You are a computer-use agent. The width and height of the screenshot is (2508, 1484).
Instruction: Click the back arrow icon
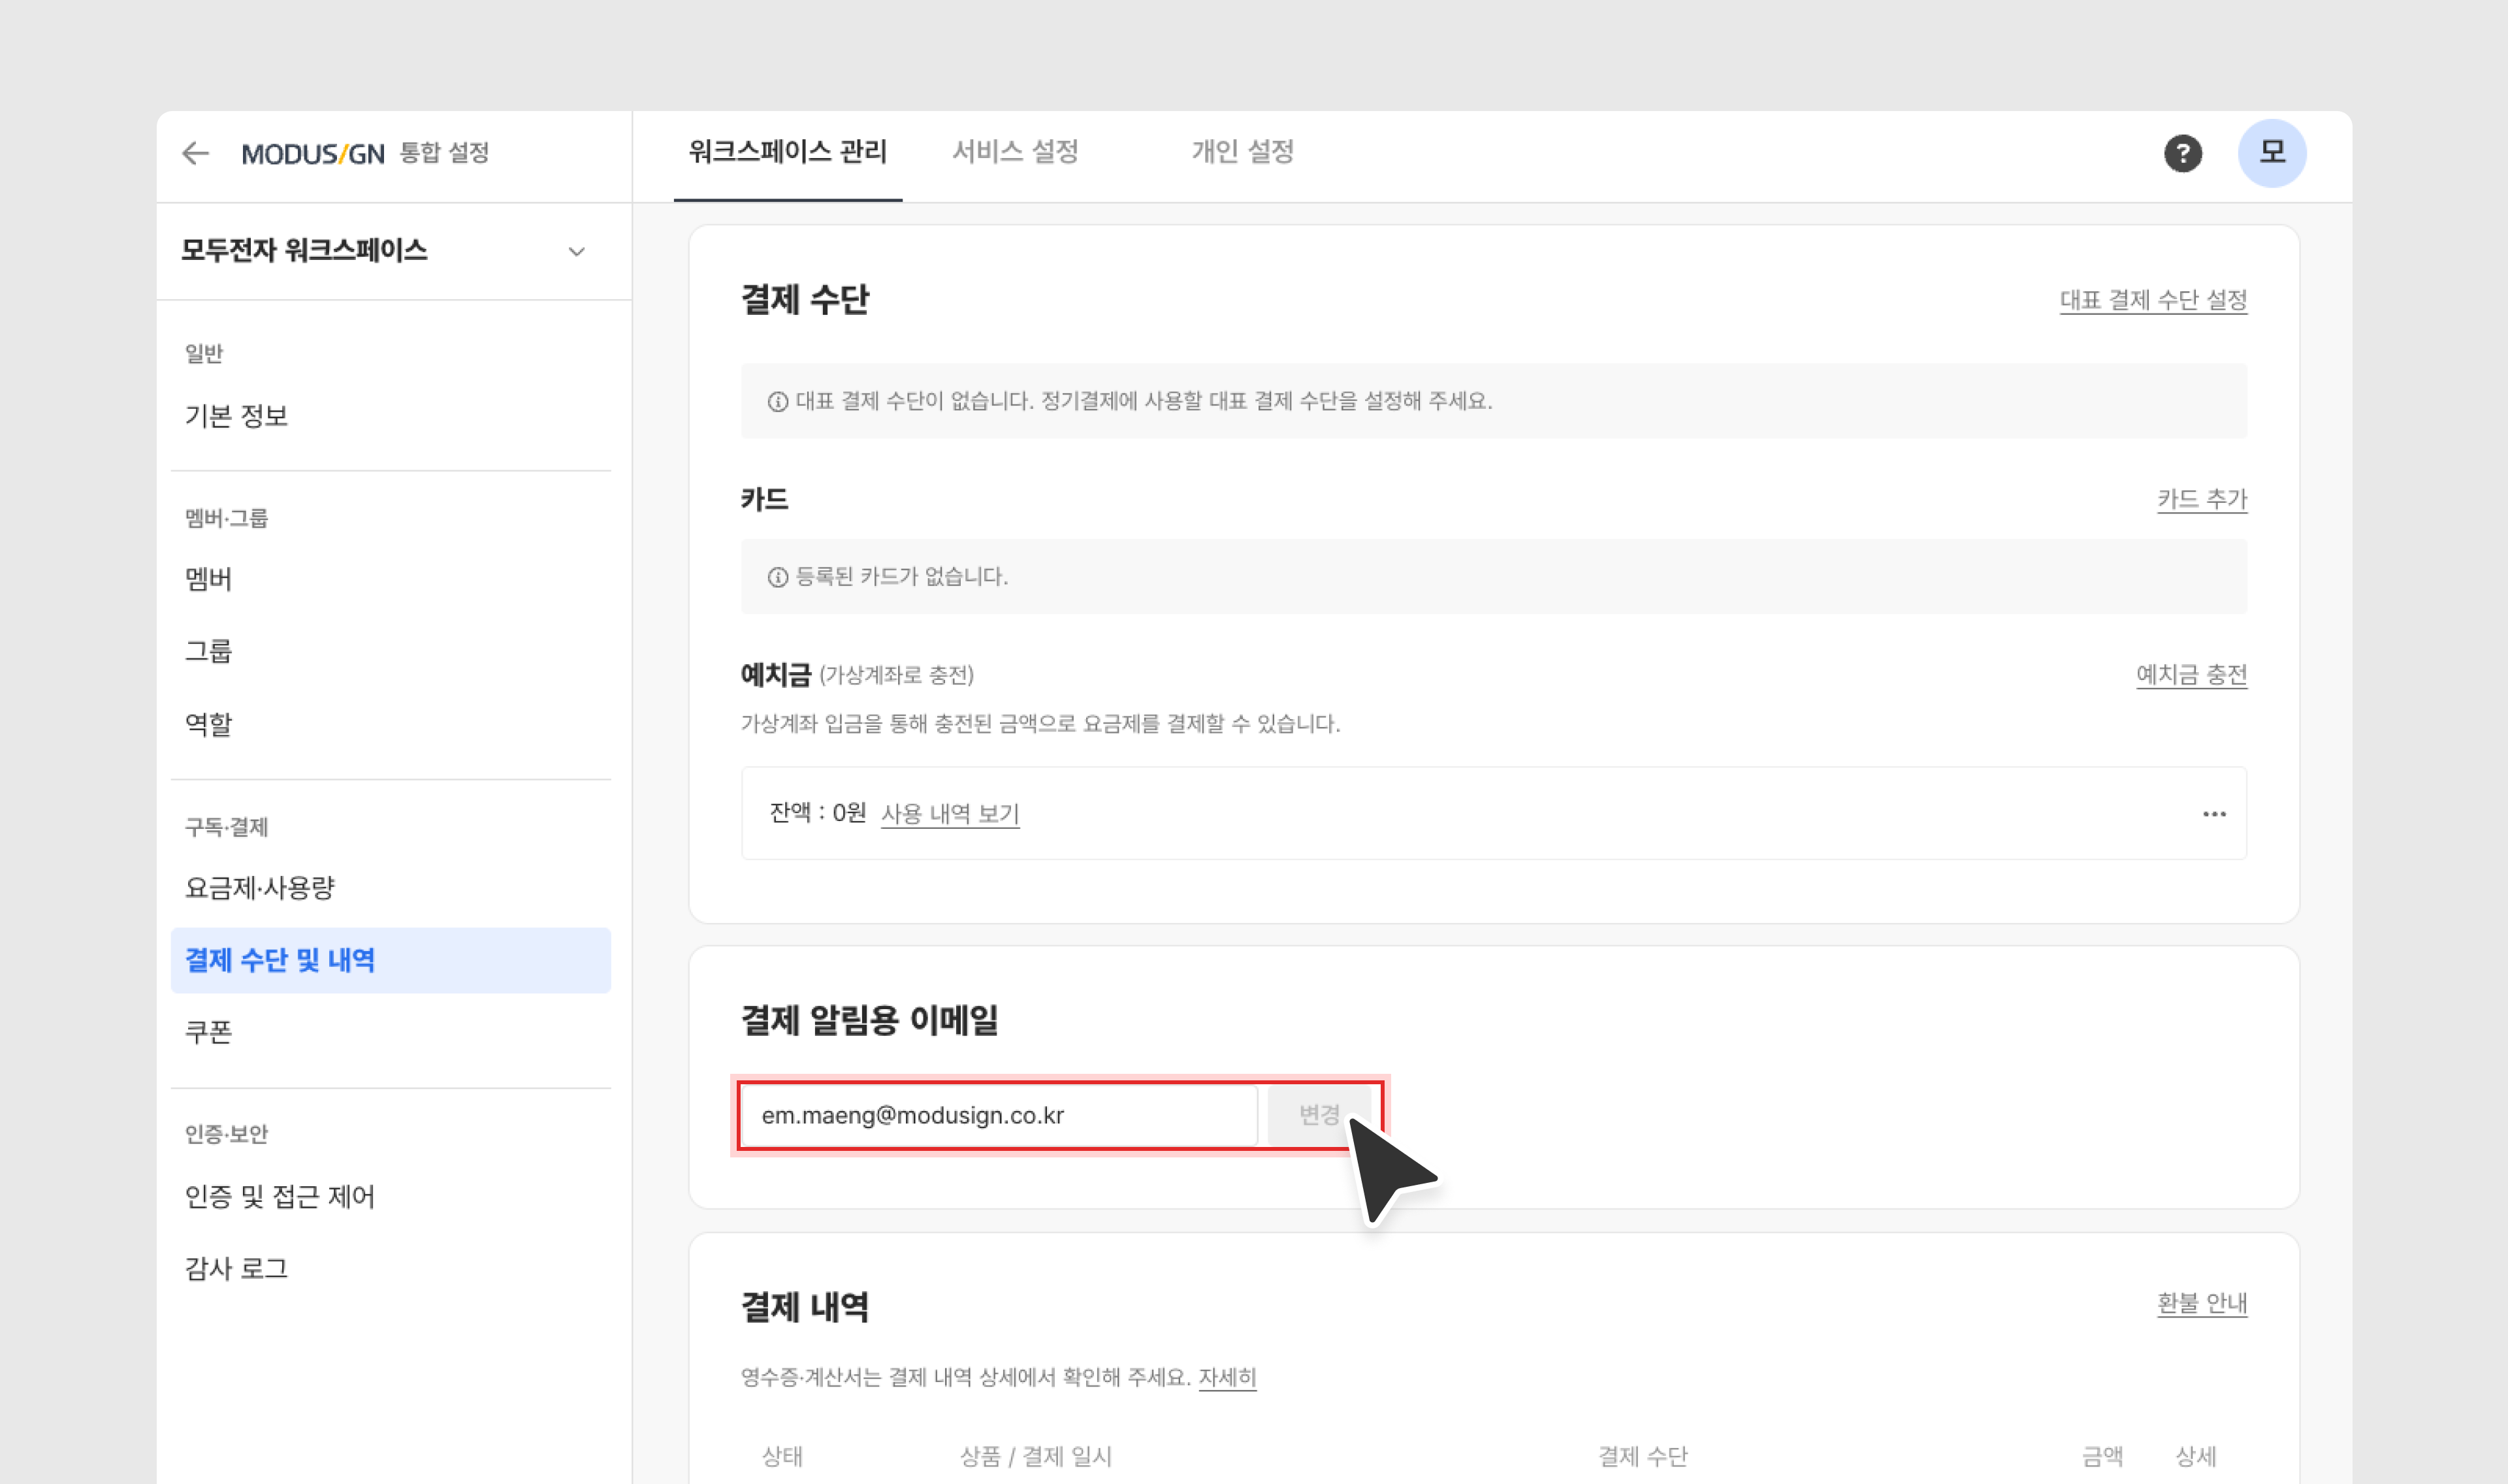point(195,153)
